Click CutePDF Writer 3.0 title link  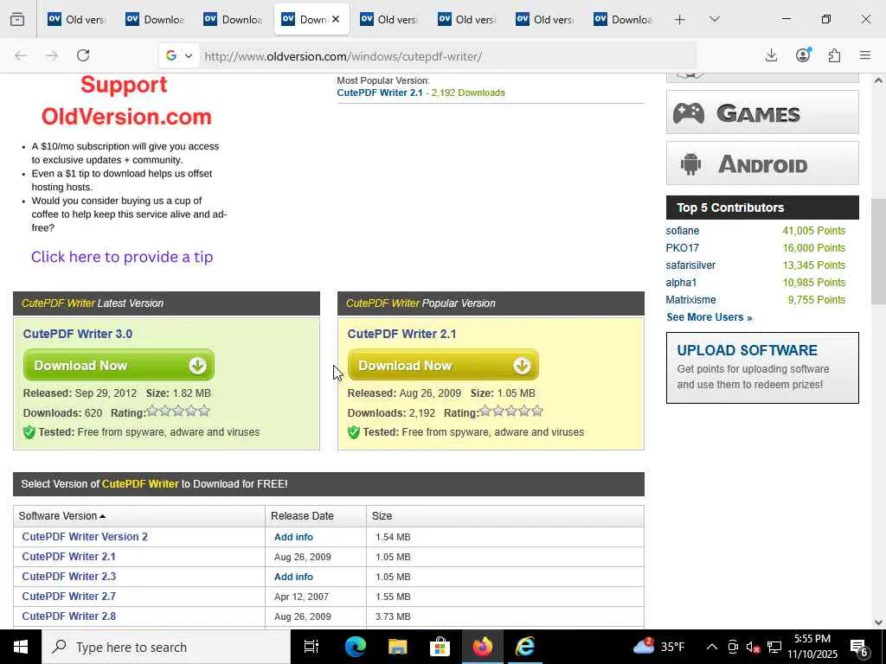pyautogui.click(x=77, y=334)
